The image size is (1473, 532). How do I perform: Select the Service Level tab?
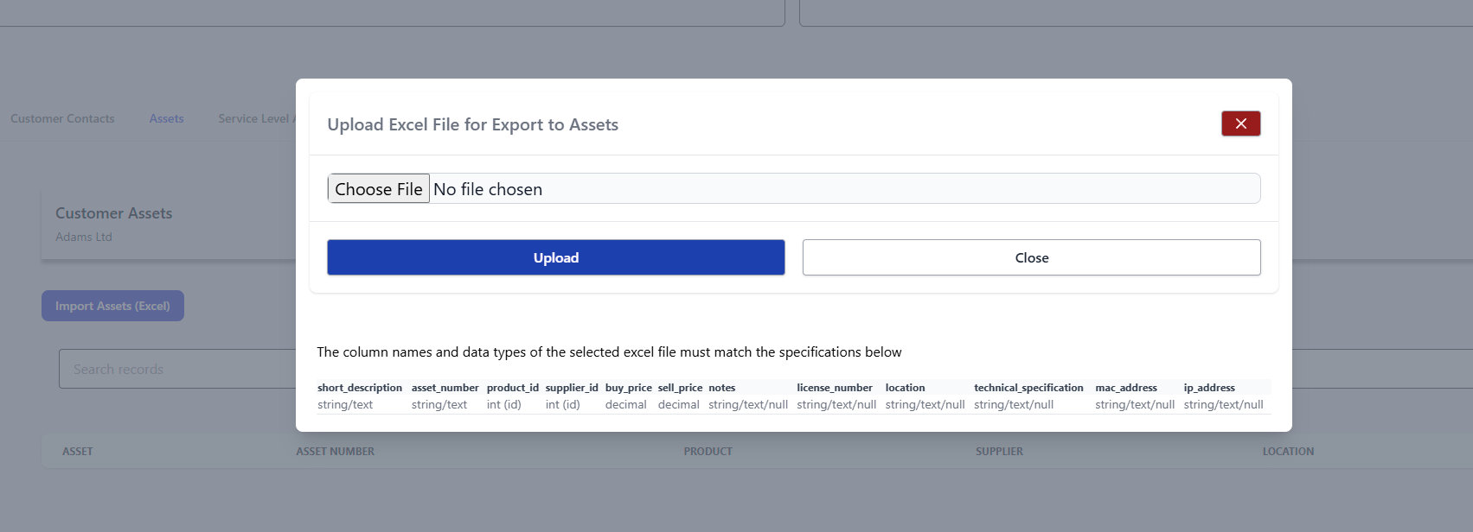pos(256,118)
